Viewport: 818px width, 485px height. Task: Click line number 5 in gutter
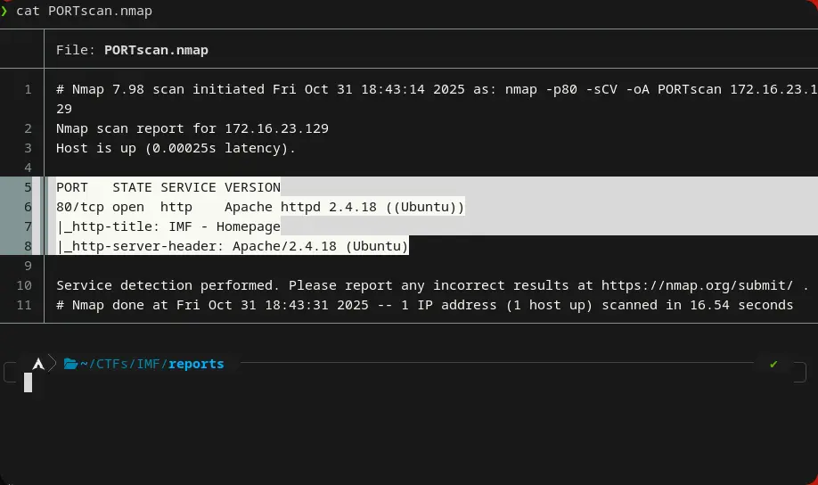click(28, 187)
